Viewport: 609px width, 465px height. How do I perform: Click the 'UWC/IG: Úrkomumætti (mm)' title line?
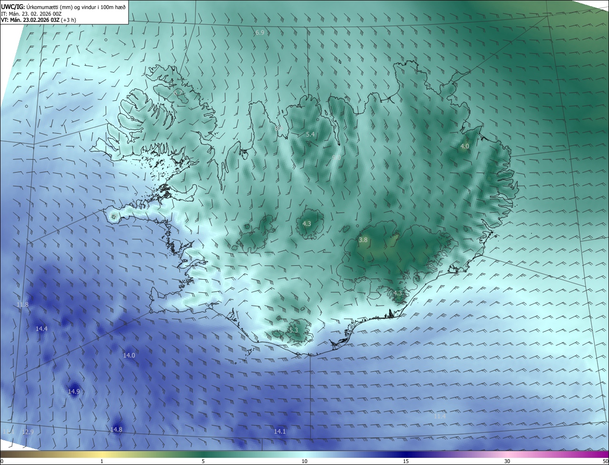click(x=64, y=6)
